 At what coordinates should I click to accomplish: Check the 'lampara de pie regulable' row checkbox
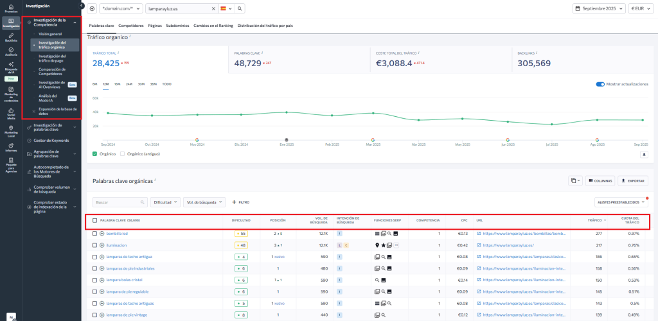[95, 291]
